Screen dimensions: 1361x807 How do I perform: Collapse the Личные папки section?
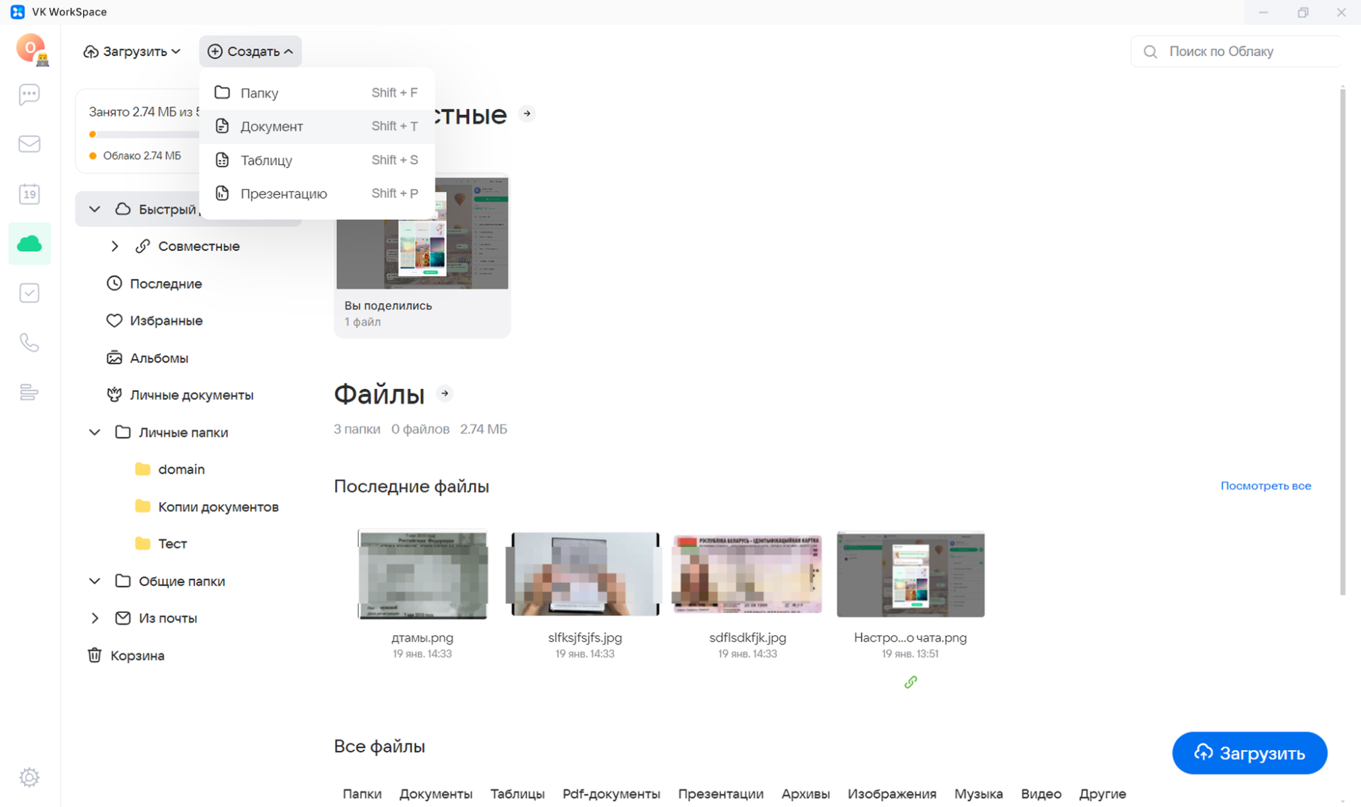coord(95,432)
